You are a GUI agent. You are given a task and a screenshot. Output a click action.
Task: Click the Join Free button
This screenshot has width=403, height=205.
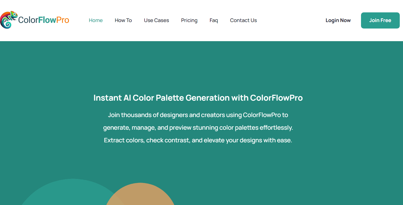[x=380, y=20]
